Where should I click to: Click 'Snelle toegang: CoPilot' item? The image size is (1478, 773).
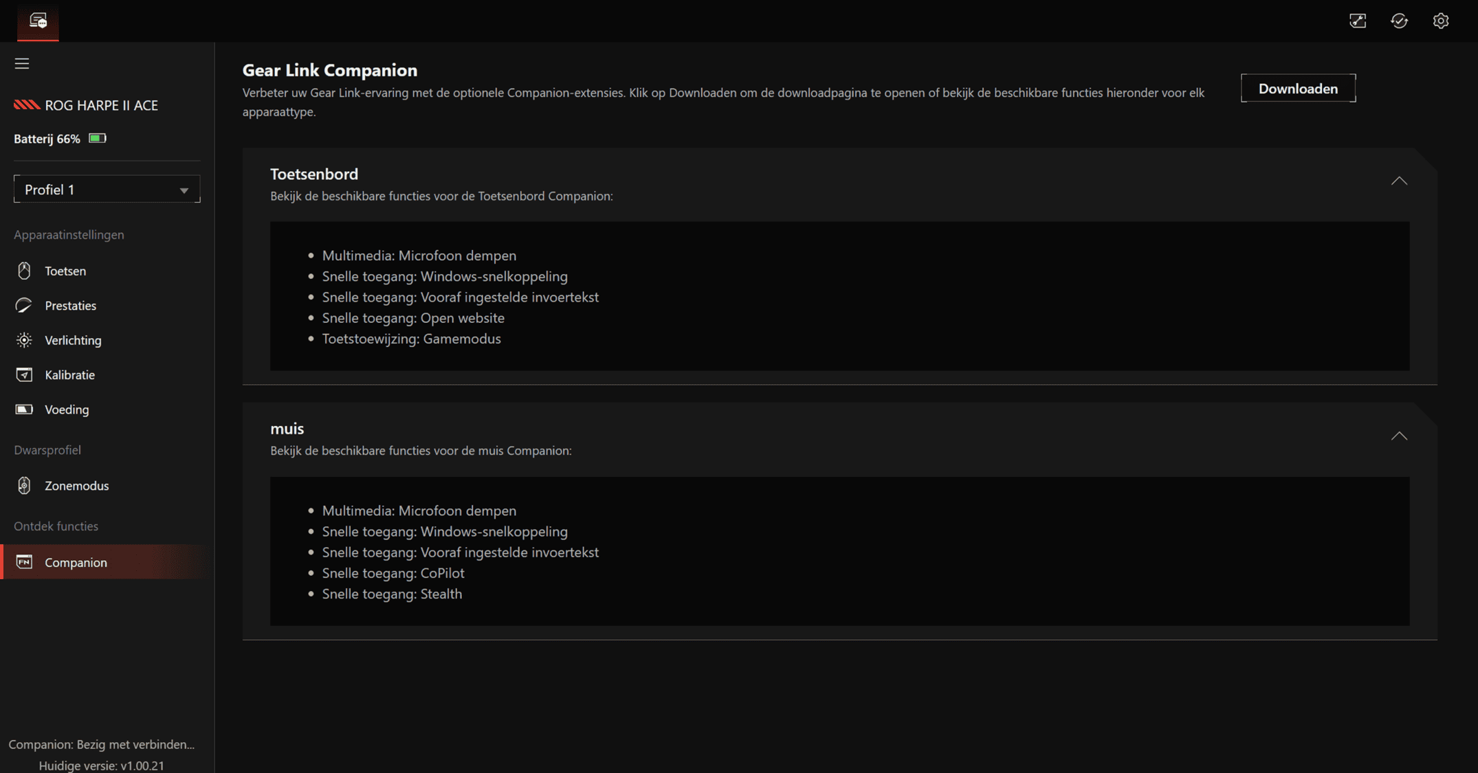(x=393, y=572)
